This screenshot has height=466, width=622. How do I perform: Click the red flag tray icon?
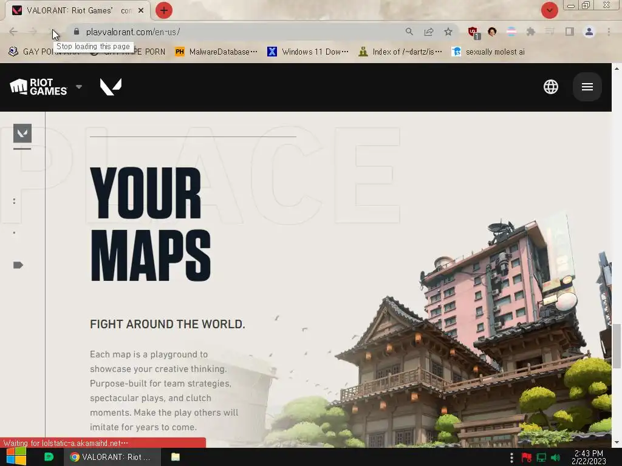tap(527, 458)
